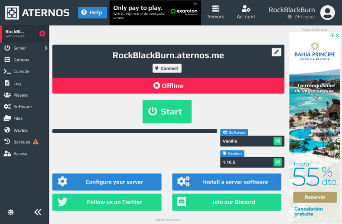This screenshot has height=224, width=342.
Task: Click the user avatar icon
Action: [327, 12]
